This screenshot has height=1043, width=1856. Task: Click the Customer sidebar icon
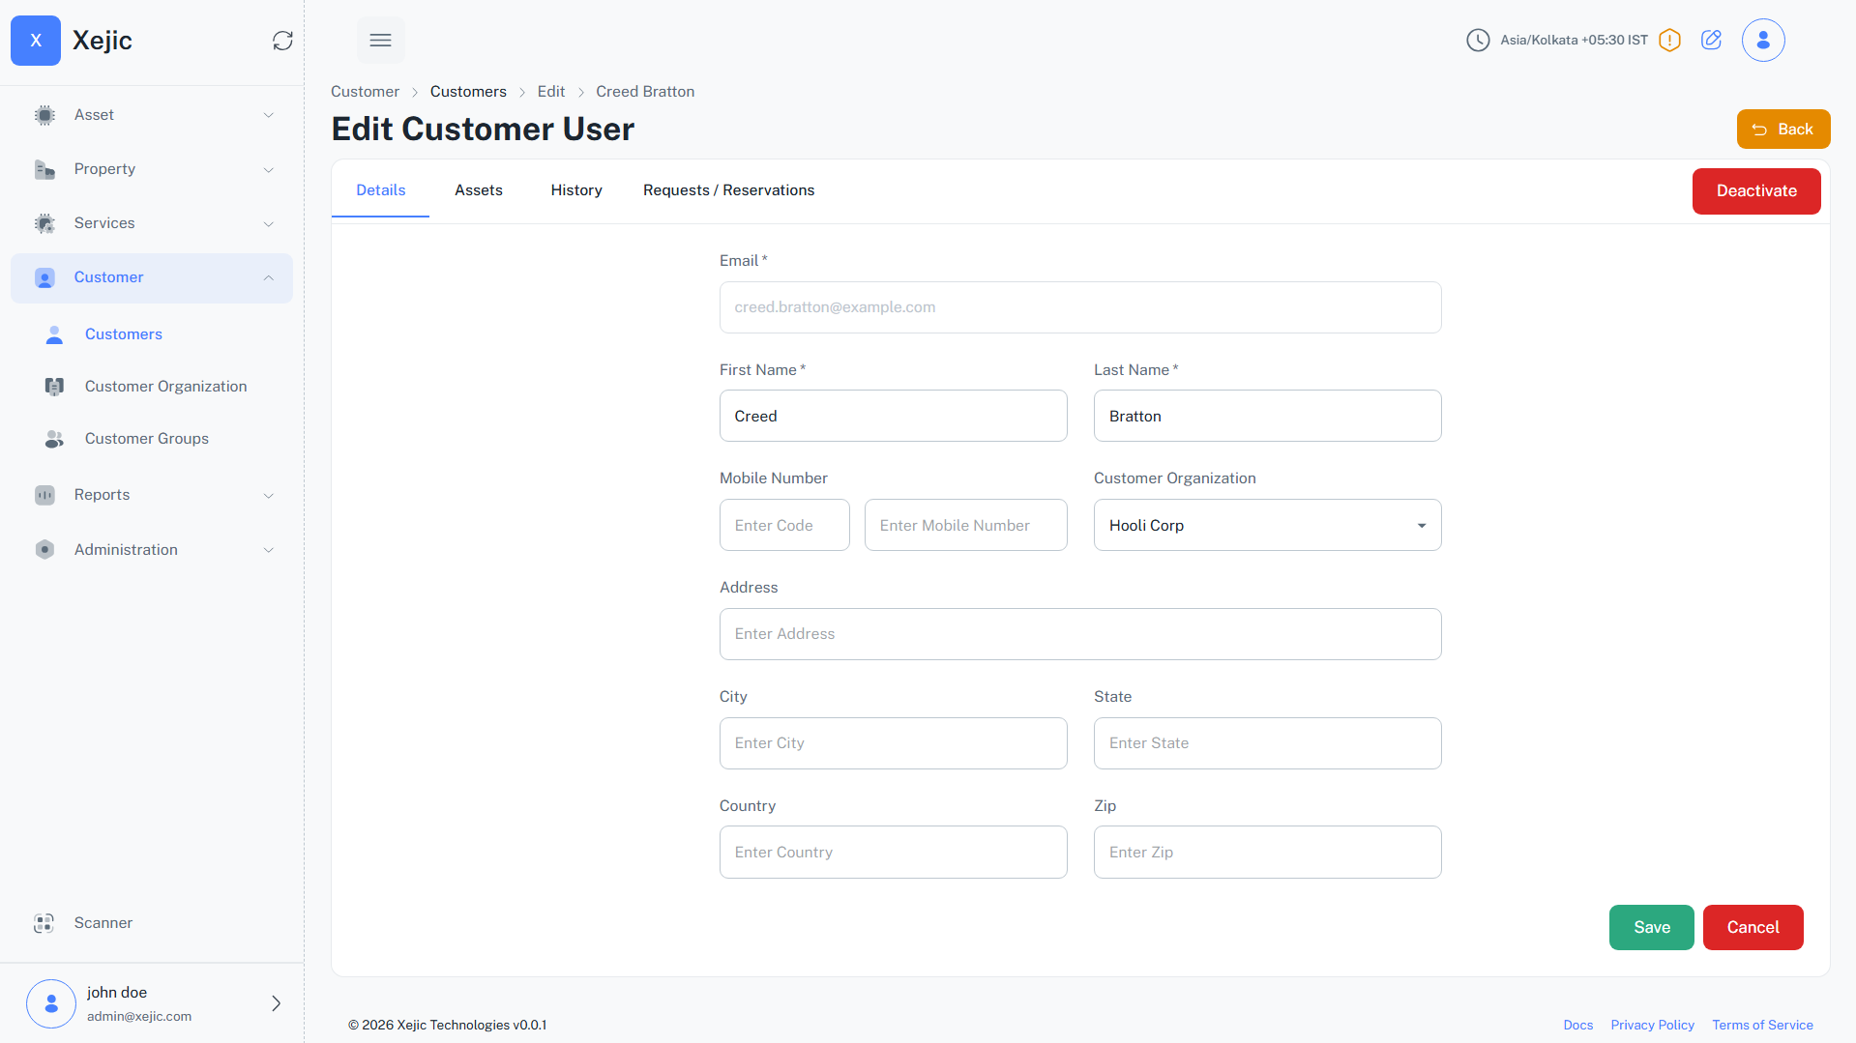[44, 277]
